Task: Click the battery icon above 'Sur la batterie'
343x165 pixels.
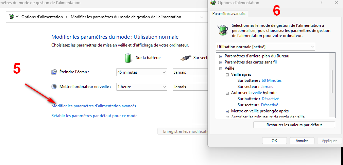Action: (x=128, y=58)
